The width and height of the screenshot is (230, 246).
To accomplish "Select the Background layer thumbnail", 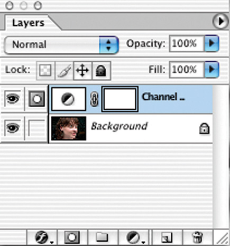I will point(69,128).
